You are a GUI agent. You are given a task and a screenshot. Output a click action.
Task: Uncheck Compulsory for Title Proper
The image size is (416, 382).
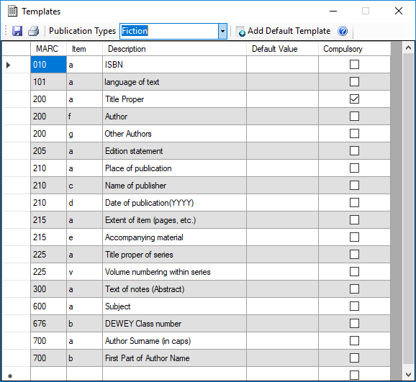pos(354,99)
